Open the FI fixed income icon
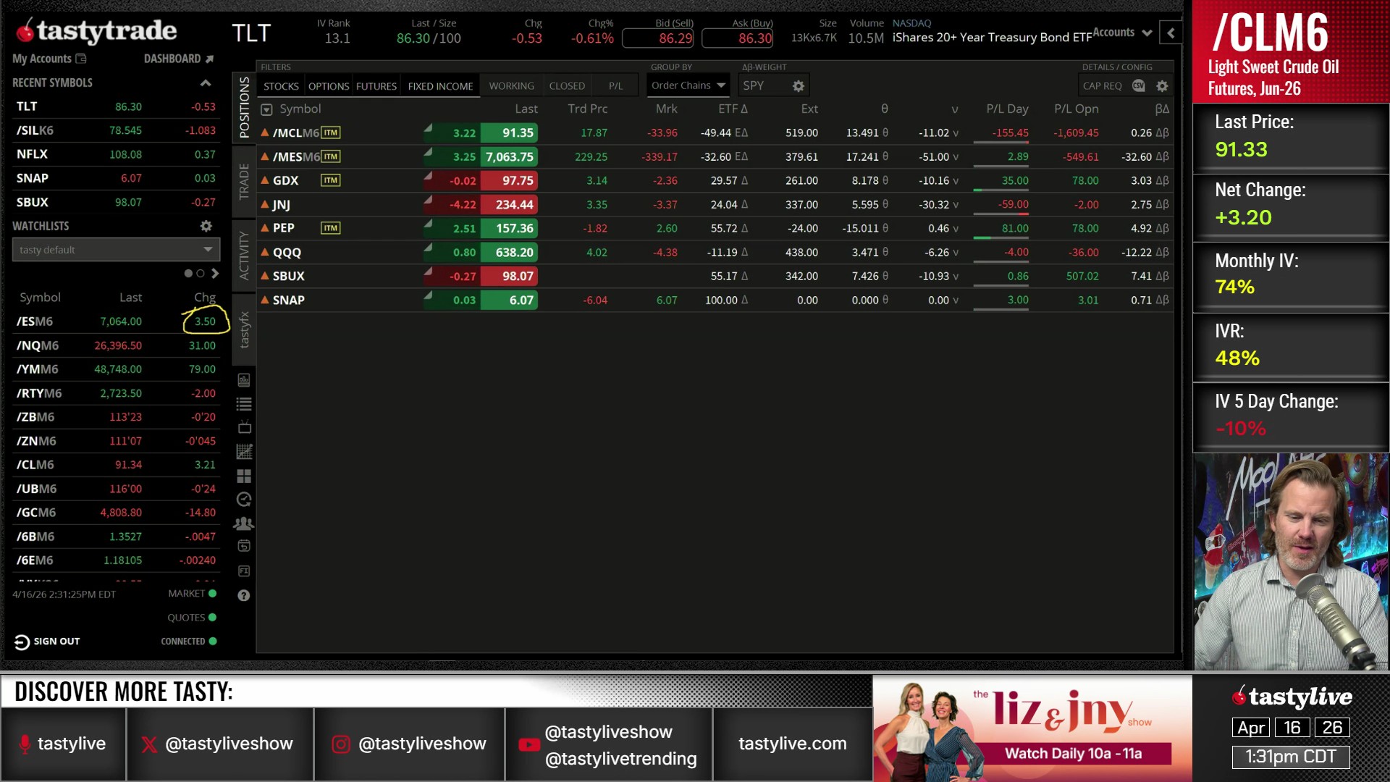The height and width of the screenshot is (782, 1390). tap(244, 571)
